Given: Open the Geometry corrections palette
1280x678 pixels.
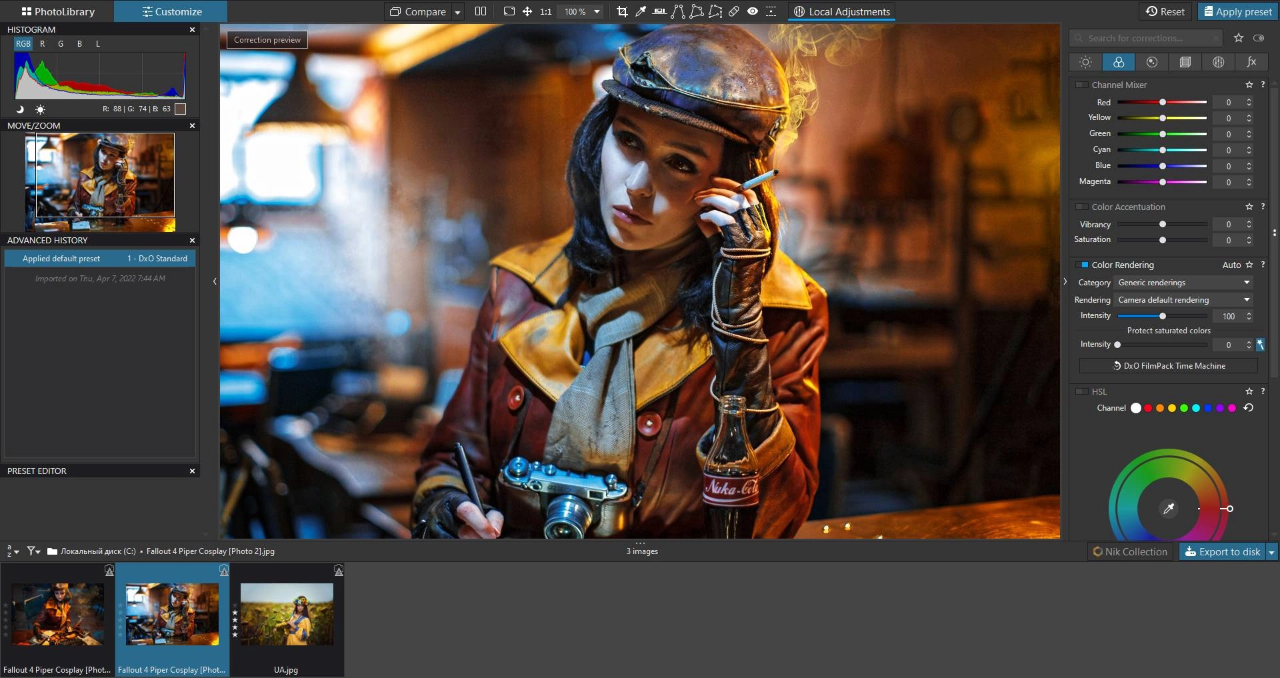Looking at the screenshot, I should (x=1185, y=62).
